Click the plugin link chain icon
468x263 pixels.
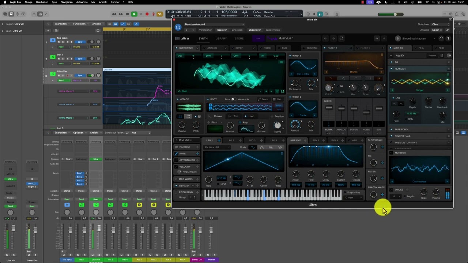(448, 30)
